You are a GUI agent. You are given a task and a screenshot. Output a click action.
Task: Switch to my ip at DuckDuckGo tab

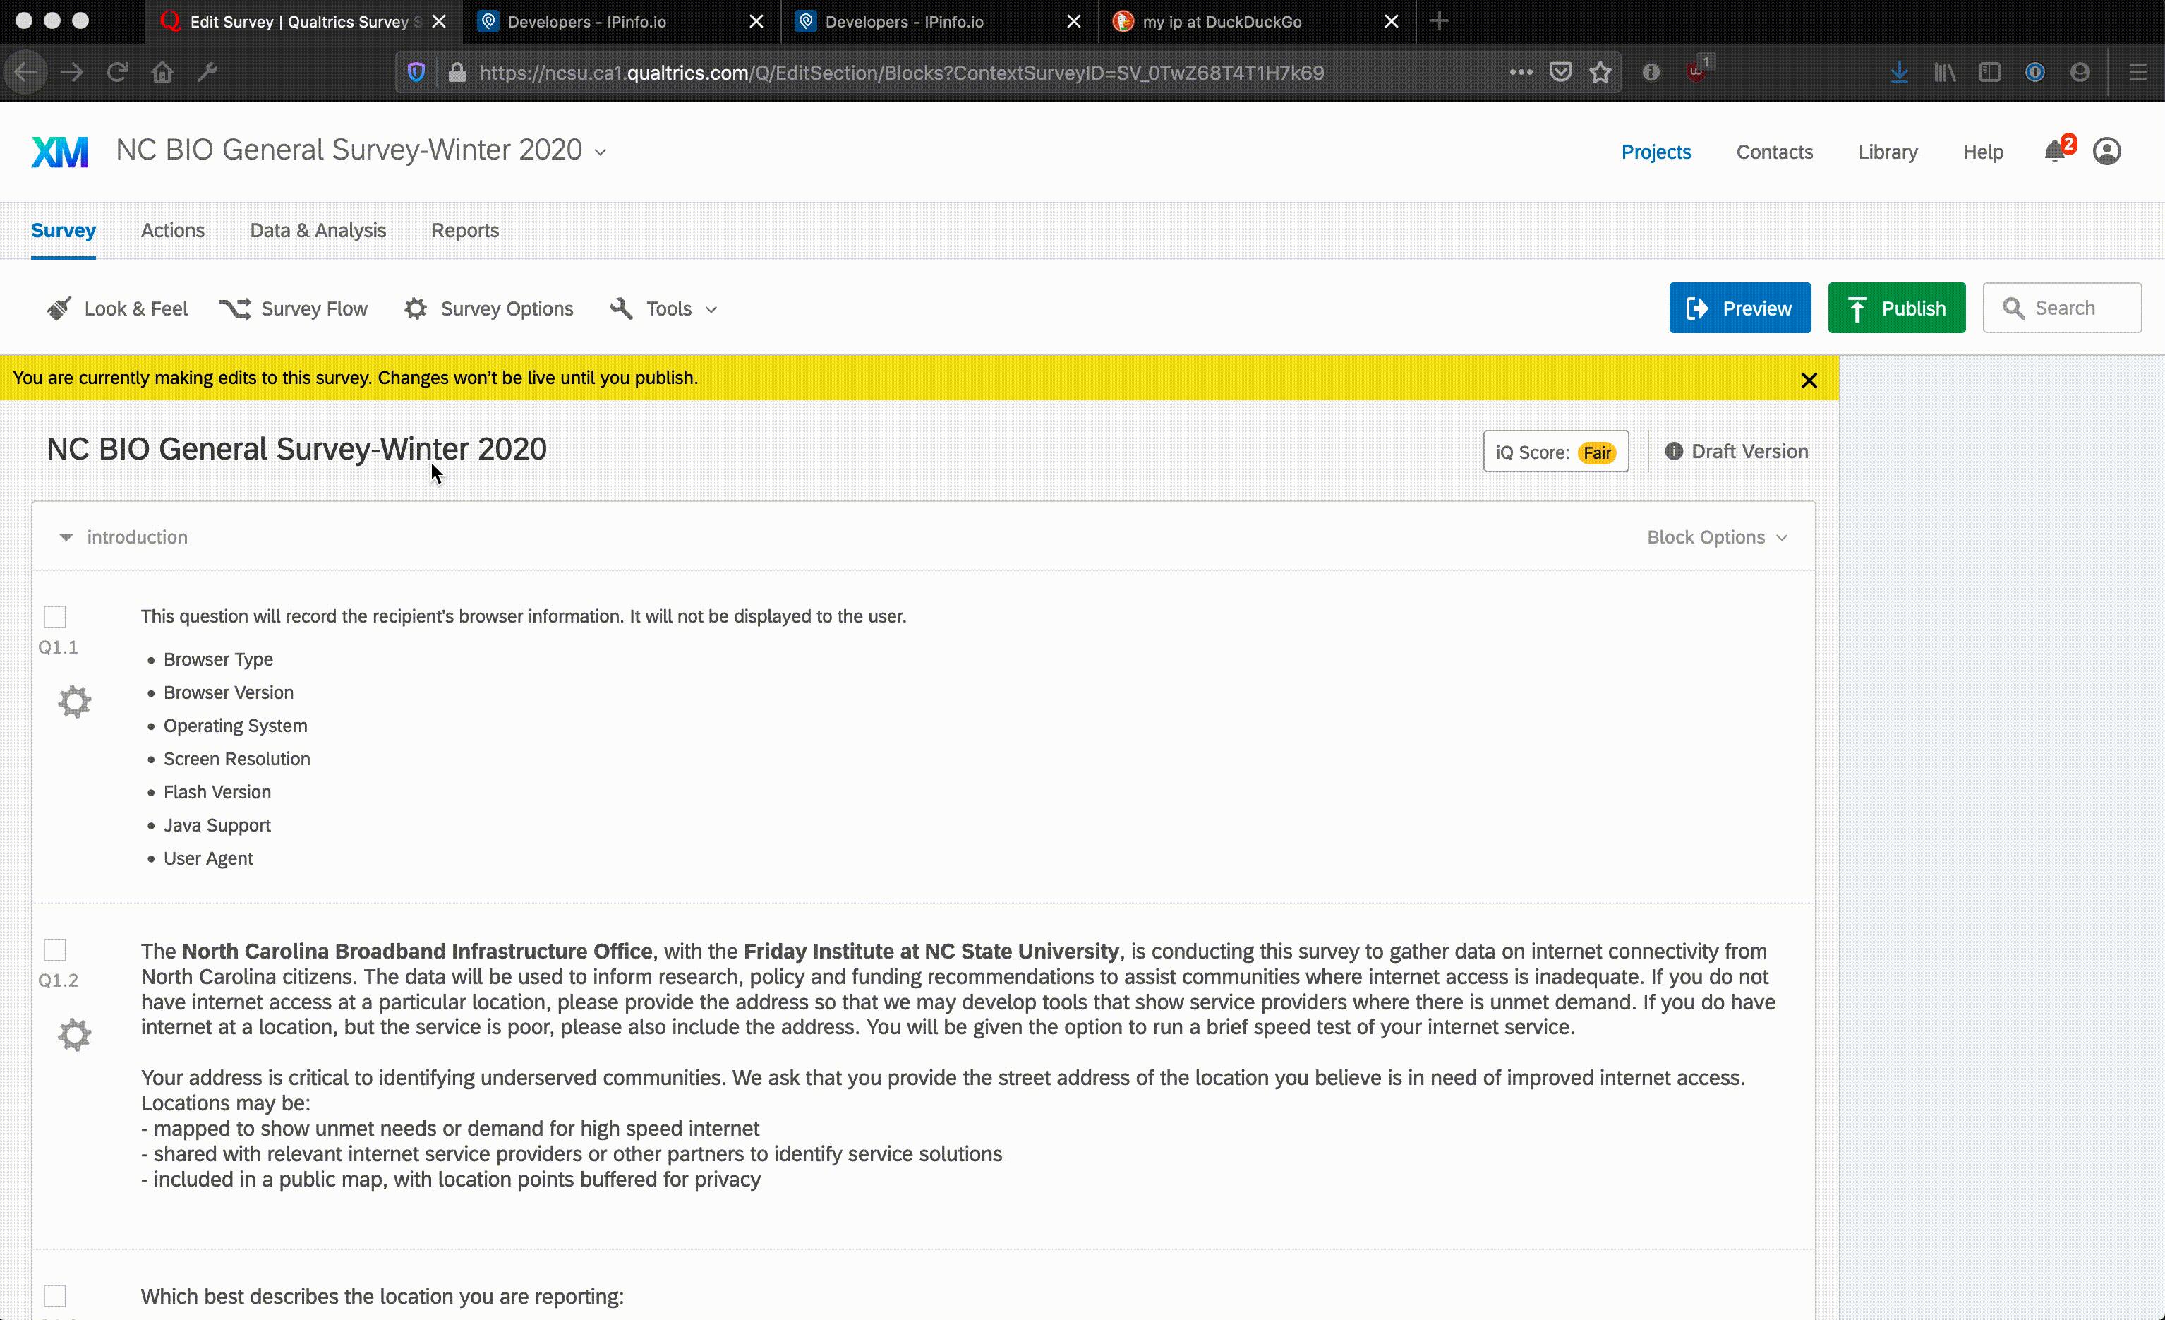point(1257,21)
